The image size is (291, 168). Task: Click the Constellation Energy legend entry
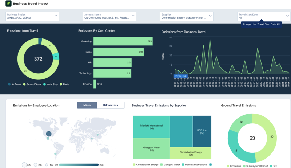point(146,165)
